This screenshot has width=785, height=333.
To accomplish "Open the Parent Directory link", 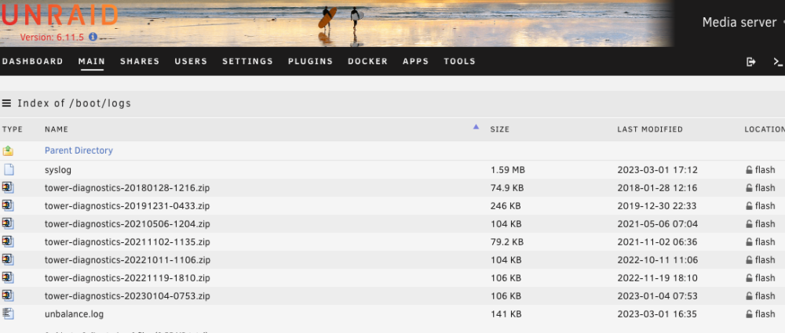I will (x=78, y=150).
